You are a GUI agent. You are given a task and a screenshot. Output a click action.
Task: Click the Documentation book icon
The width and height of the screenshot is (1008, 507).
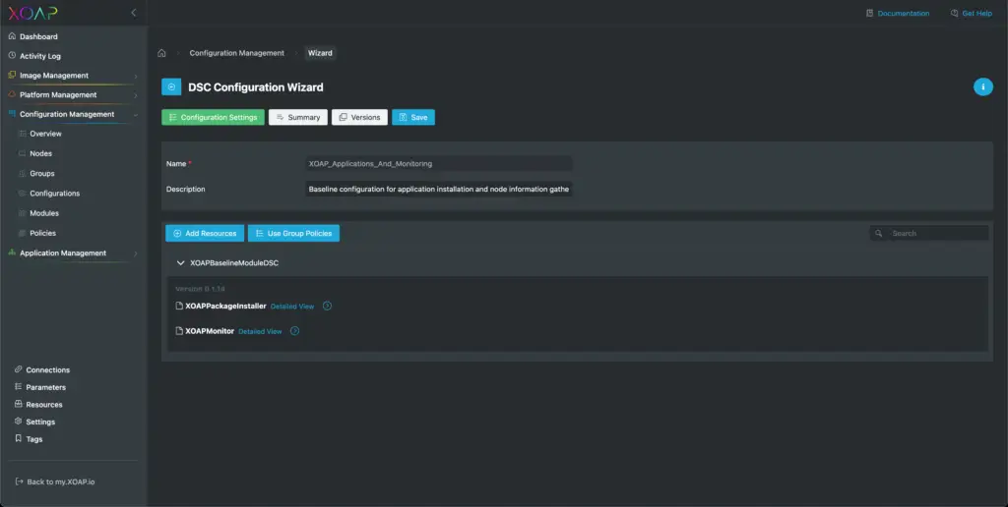(870, 13)
